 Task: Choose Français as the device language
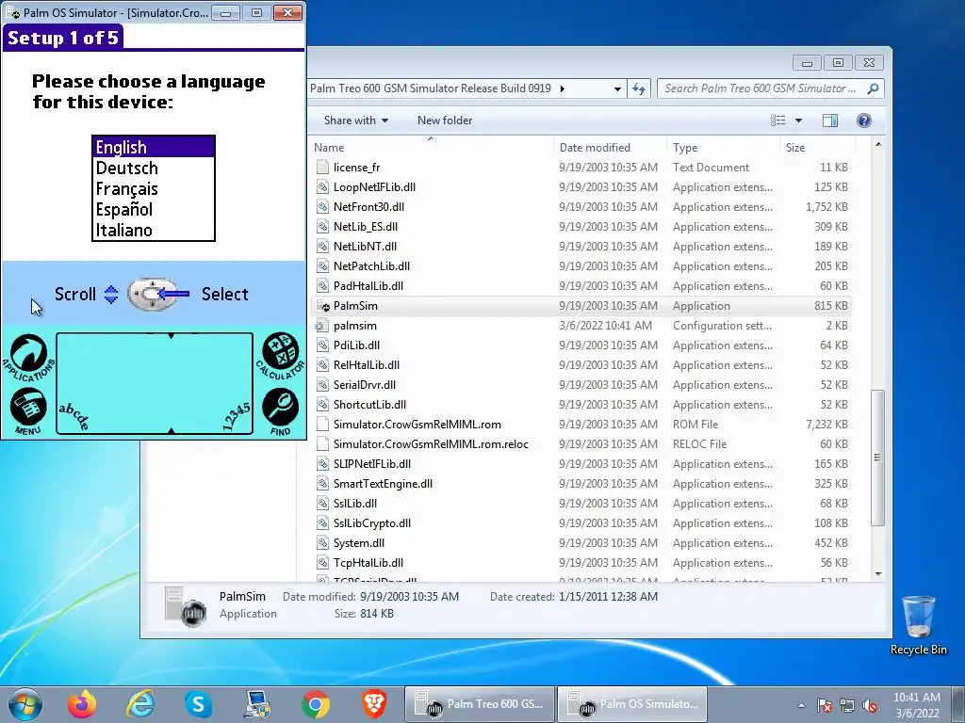(154, 188)
